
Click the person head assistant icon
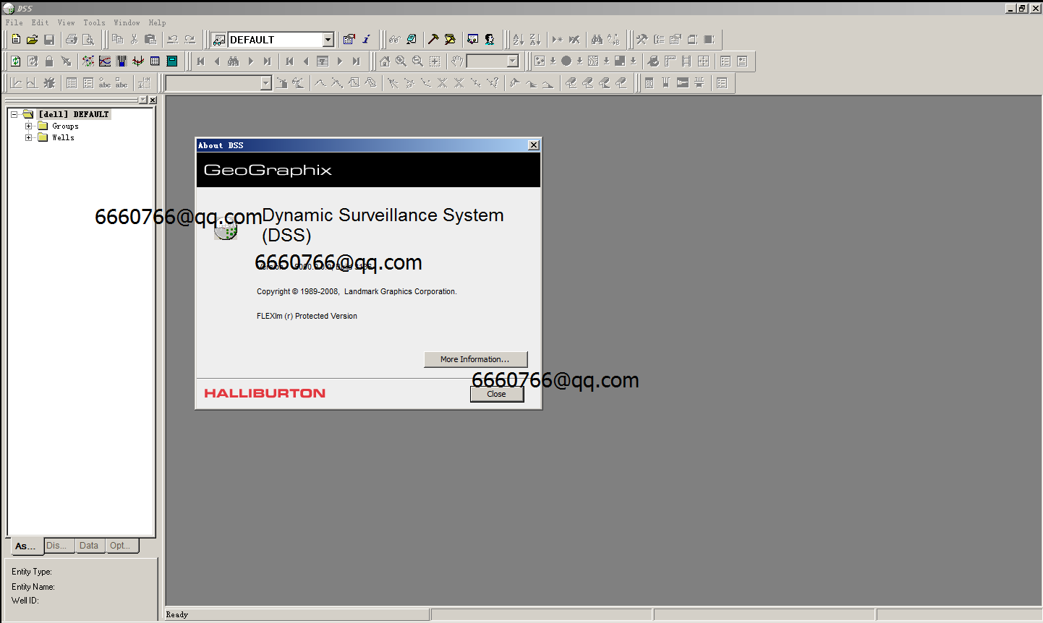tap(490, 40)
